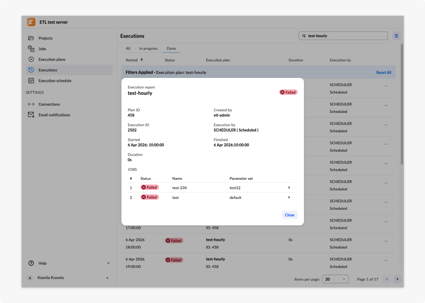Click parameter set default
This screenshot has height=303, width=425.
(x=235, y=198)
